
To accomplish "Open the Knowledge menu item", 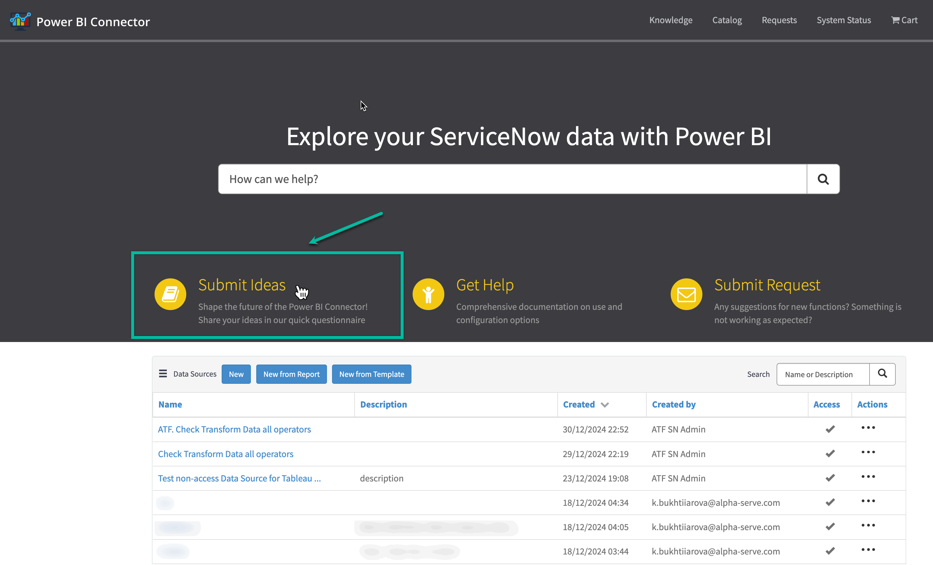I will pyautogui.click(x=671, y=20).
